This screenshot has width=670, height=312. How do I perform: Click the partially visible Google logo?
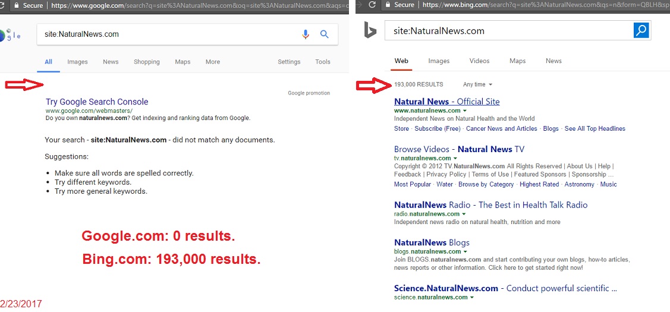[10, 34]
